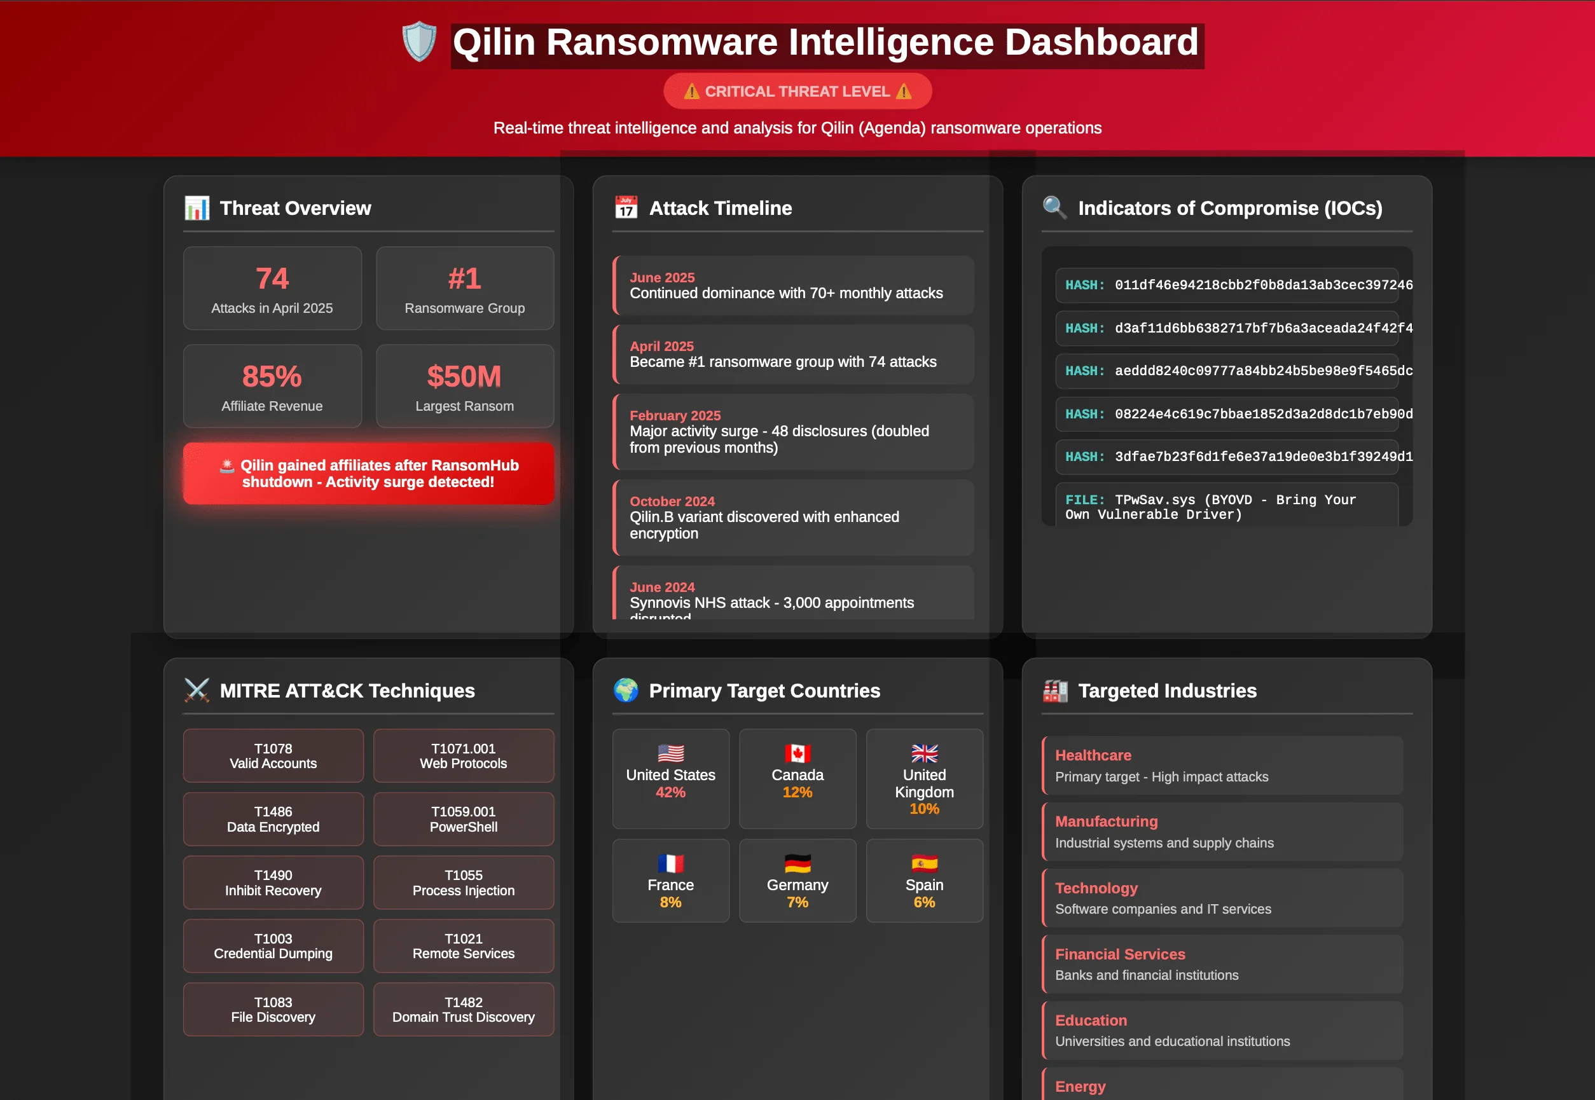Select the hash starting with 3dfae7b2
This screenshot has width=1595, height=1100.
click(1227, 457)
